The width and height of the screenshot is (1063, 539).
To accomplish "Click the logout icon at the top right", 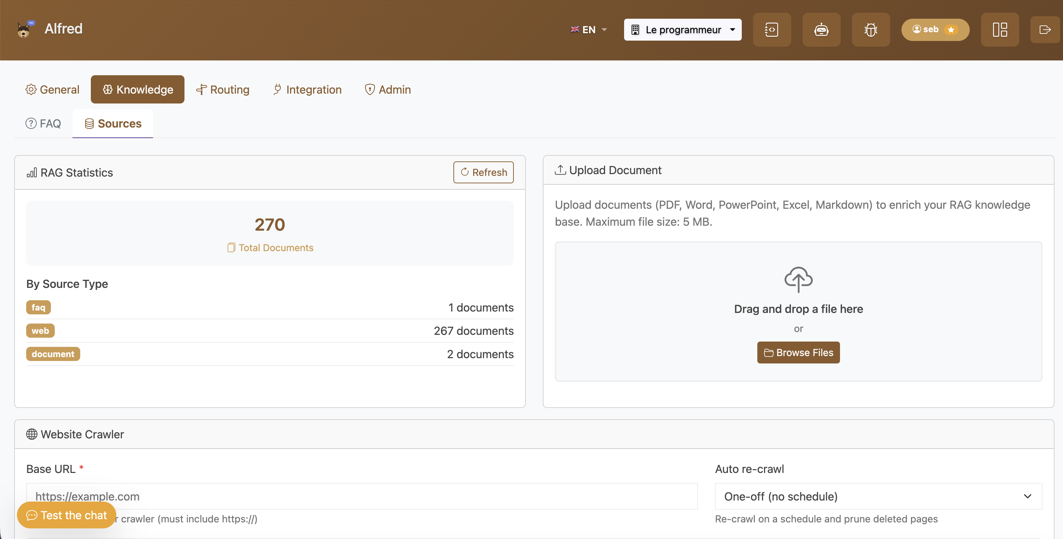I will tap(1045, 30).
